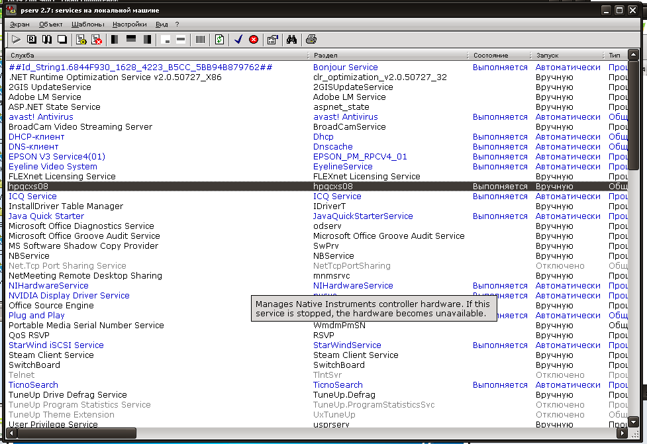
Task: Select 'FLEXnet Licensing Service' in the Служба column
Action: point(62,177)
